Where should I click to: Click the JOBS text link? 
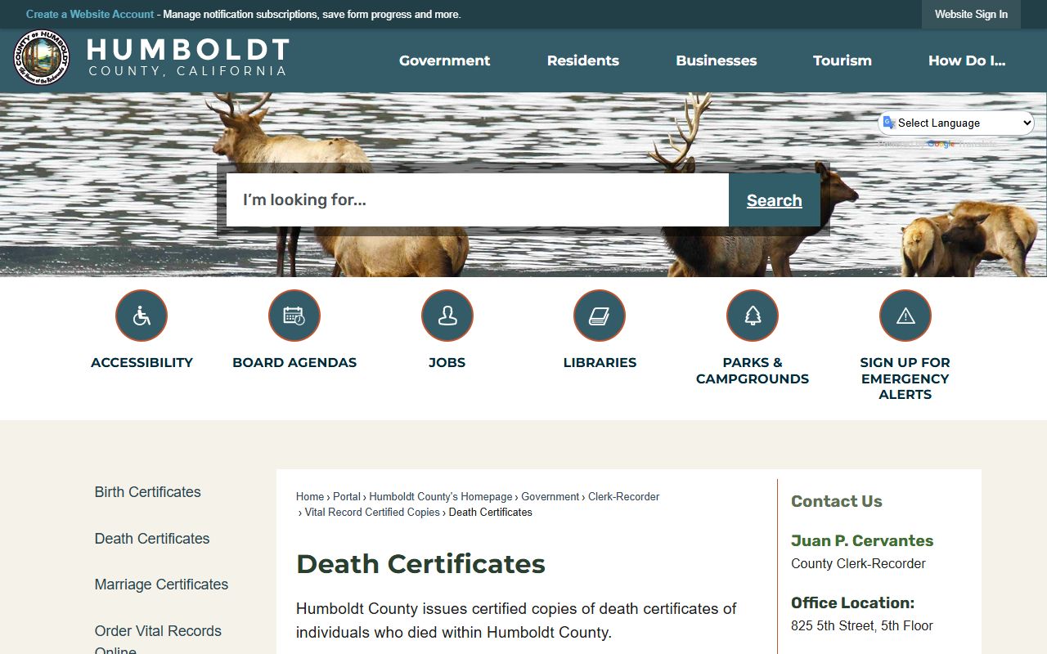pyautogui.click(x=447, y=363)
